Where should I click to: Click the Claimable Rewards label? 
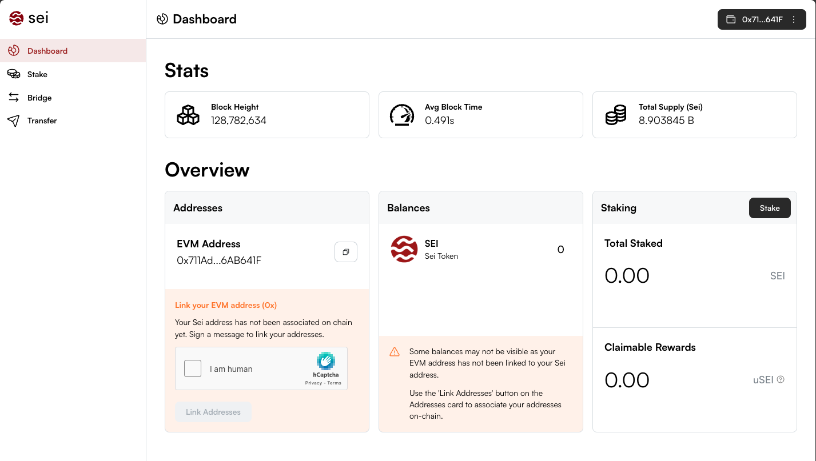click(650, 347)
